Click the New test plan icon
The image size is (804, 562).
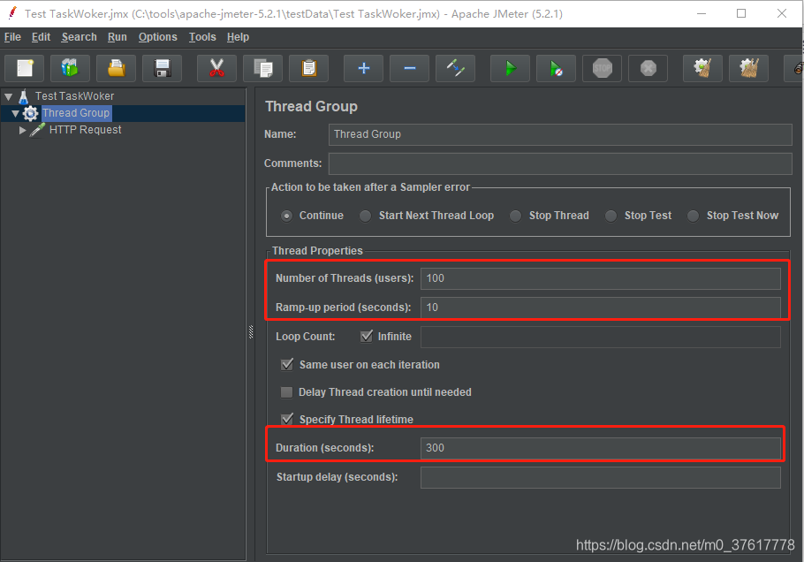point(25,68)
